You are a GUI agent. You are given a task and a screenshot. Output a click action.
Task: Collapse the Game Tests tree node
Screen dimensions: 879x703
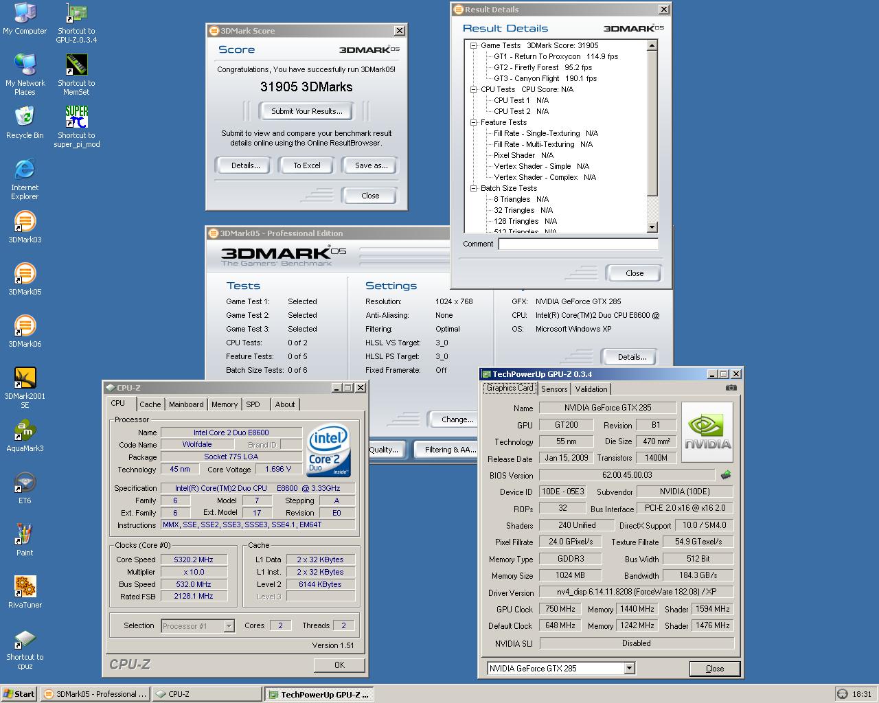(473, 45)
